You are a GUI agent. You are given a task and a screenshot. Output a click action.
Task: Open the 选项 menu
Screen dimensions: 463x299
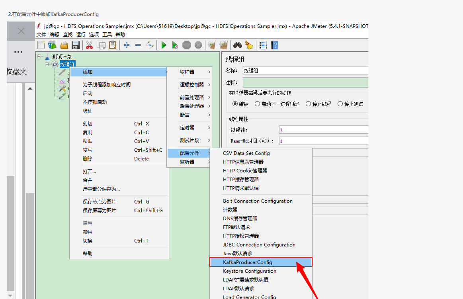(94, 35)
